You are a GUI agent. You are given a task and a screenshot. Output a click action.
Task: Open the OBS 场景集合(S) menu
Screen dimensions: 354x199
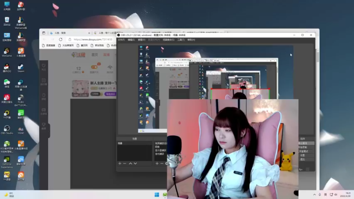click(x=169, y=40)
